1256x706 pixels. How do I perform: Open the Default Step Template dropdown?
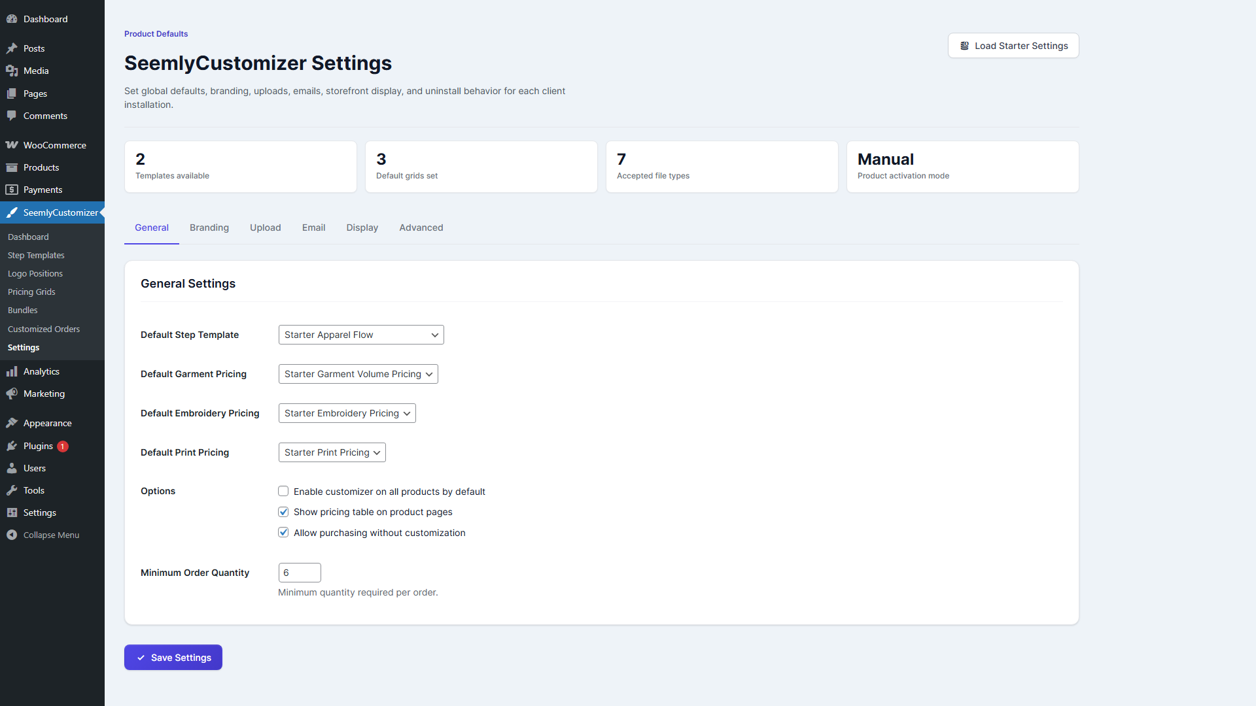click(361, 335)
